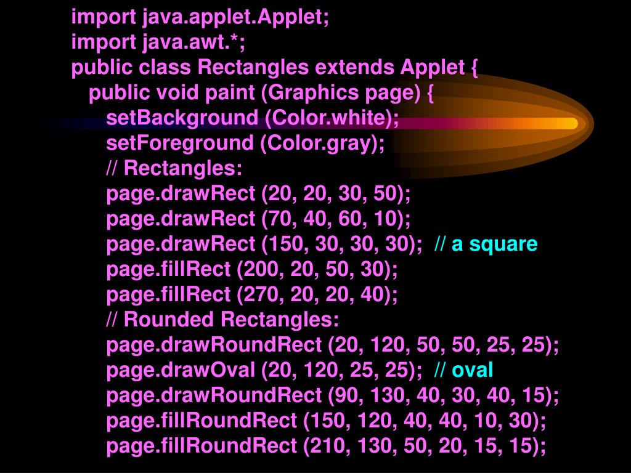This screenshot has width=631, height=473.
Task: Click the line 'import java.applet.Applet;'
Action: pos(200,18)
